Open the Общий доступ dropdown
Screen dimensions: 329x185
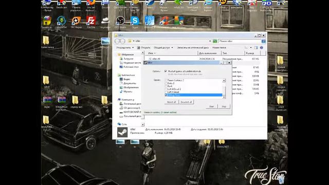point(163,48)
